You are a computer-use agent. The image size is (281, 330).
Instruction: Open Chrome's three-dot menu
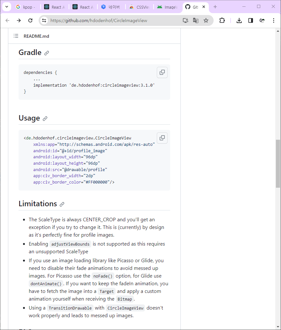(x=274, y=20)
